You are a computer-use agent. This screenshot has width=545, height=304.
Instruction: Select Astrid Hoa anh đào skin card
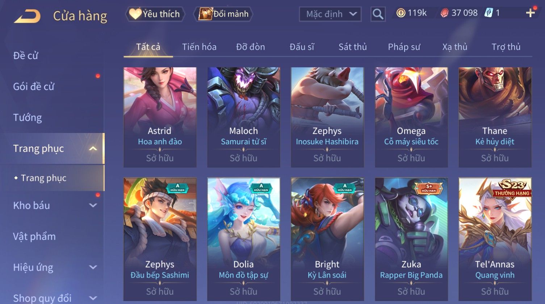(x=160, y=117)
